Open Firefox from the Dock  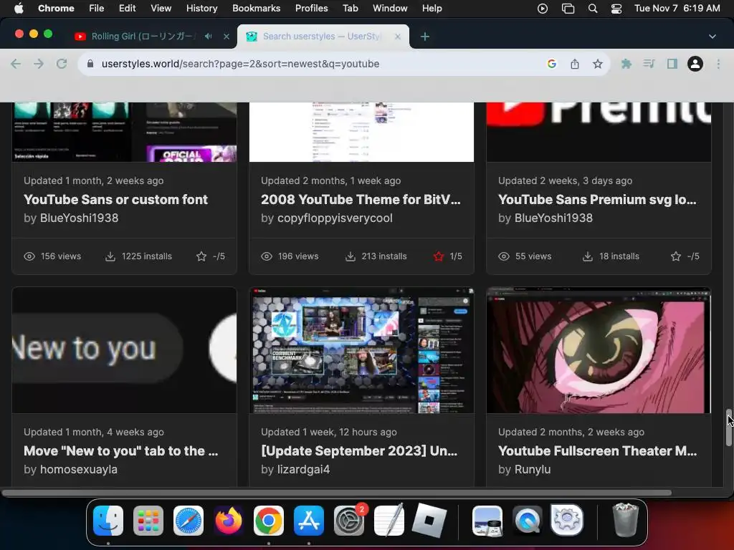click(229, 521)
